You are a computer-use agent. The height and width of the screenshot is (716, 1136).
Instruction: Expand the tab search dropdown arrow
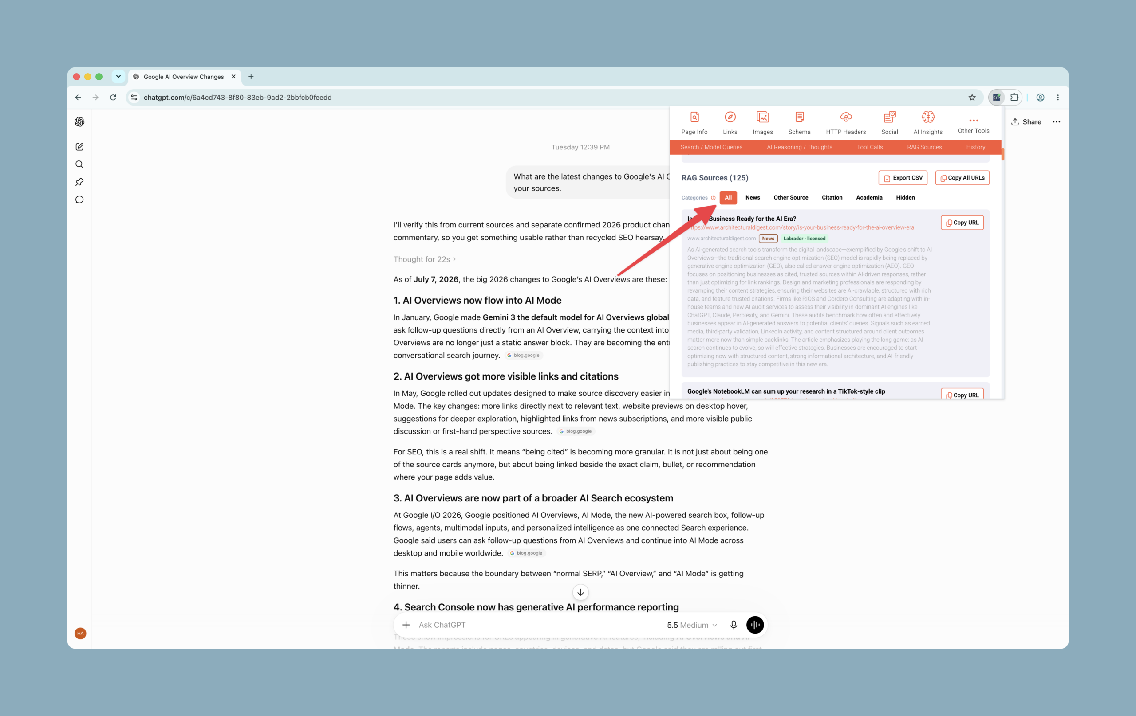[118, 76]
